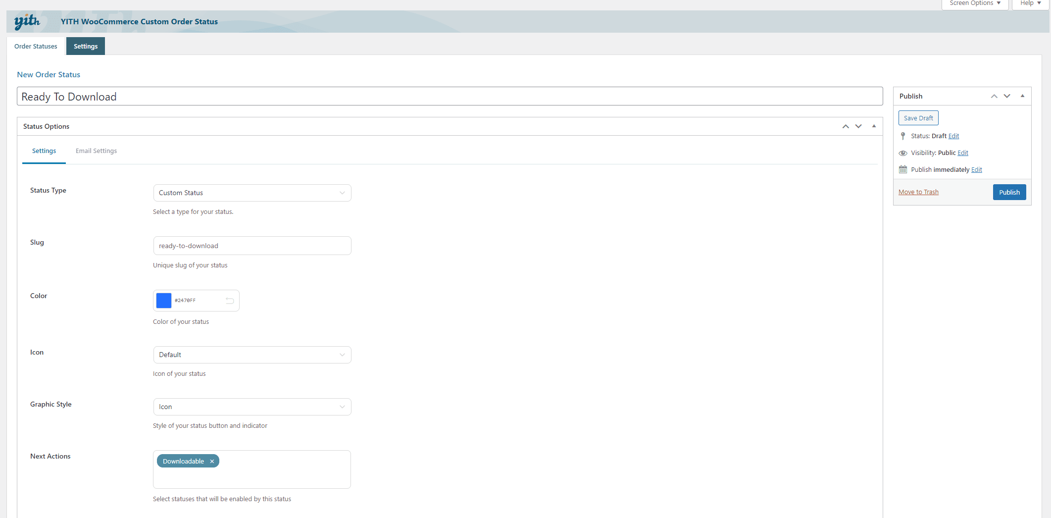Move the Publish box down using the chevron
This screenshot has height=518, width=1051.
click(1007, 96)
